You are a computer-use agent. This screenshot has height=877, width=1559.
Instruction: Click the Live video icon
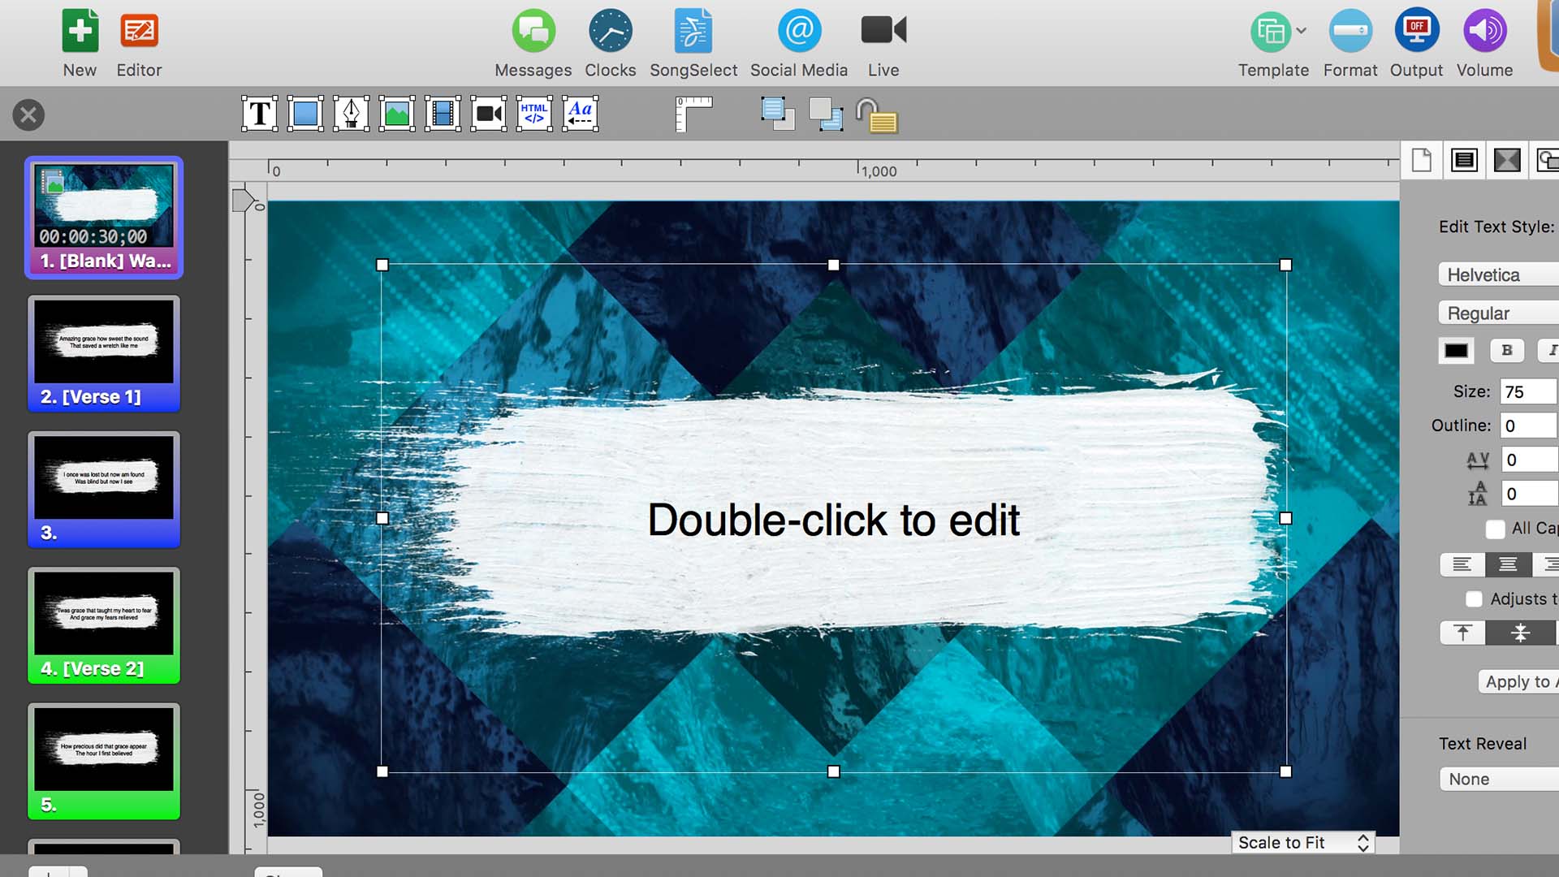click(x=883, y=31)
